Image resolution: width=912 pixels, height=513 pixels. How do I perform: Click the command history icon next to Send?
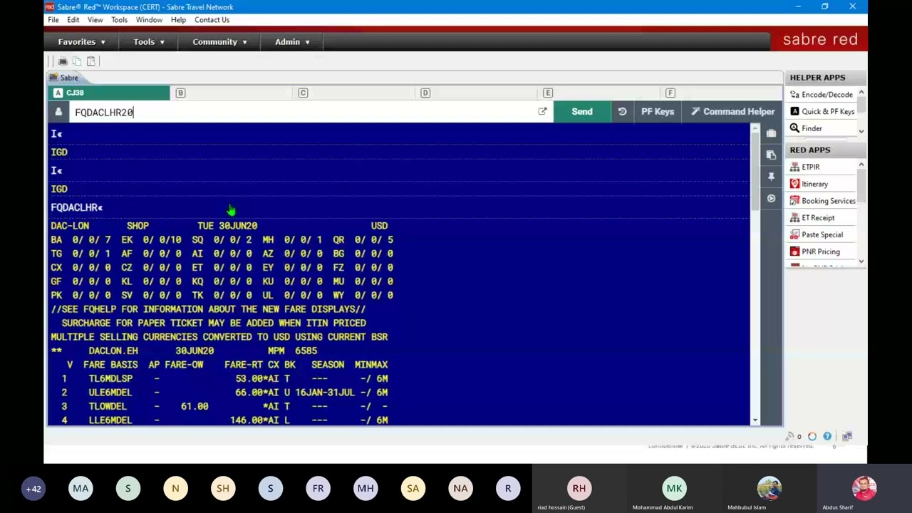622,112
